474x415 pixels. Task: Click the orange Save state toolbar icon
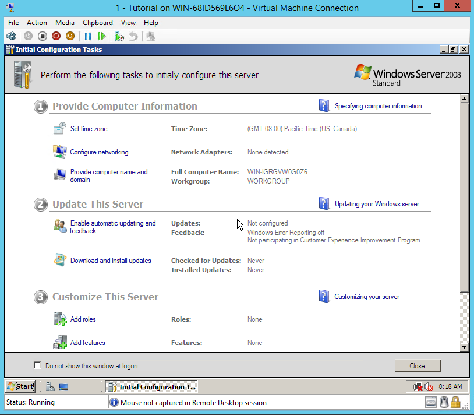click(x=70, y=36)
